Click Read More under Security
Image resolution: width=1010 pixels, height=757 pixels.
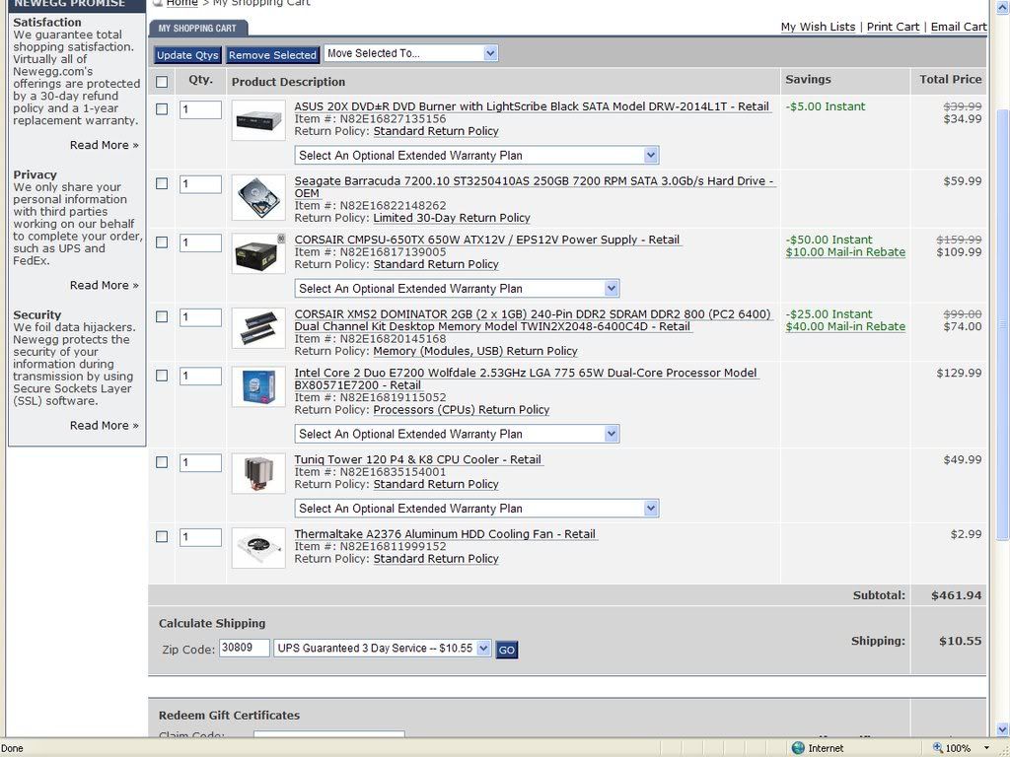105,426
